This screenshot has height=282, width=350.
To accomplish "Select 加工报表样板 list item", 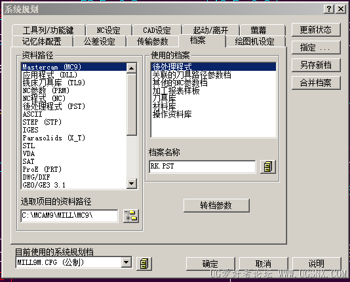I will pyautogui.click(x=214, y=91).
